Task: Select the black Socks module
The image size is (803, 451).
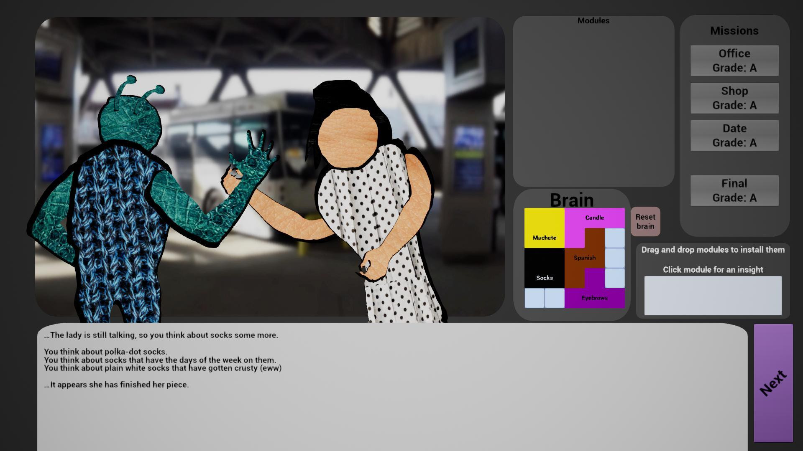Action: [x=544, y=268]
